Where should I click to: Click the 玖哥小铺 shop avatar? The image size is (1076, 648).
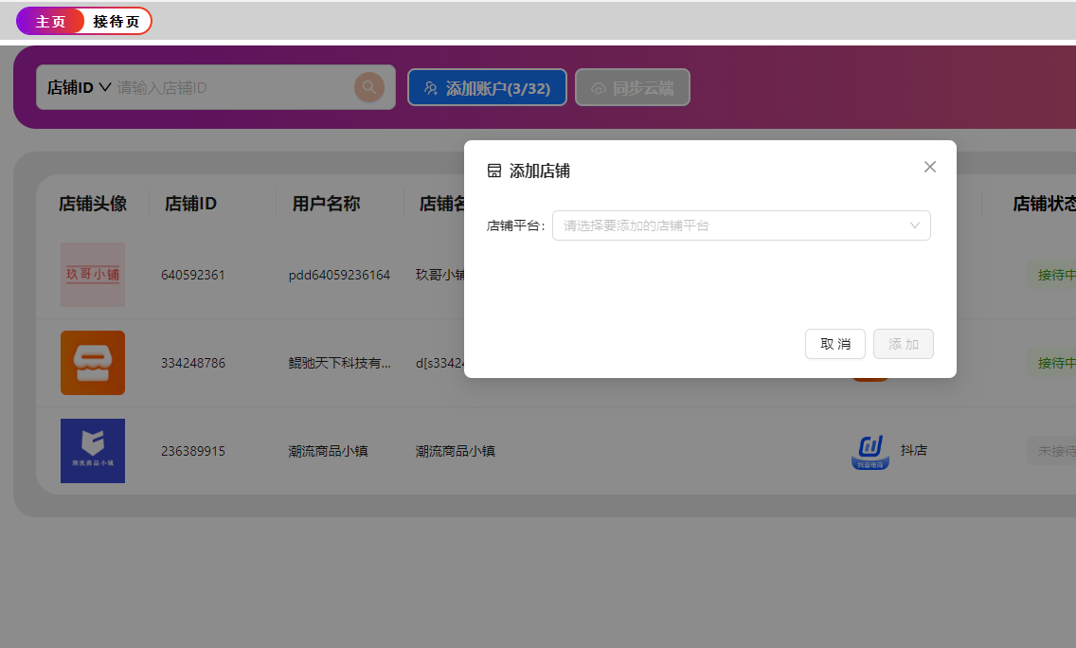[x=93, y=275]
